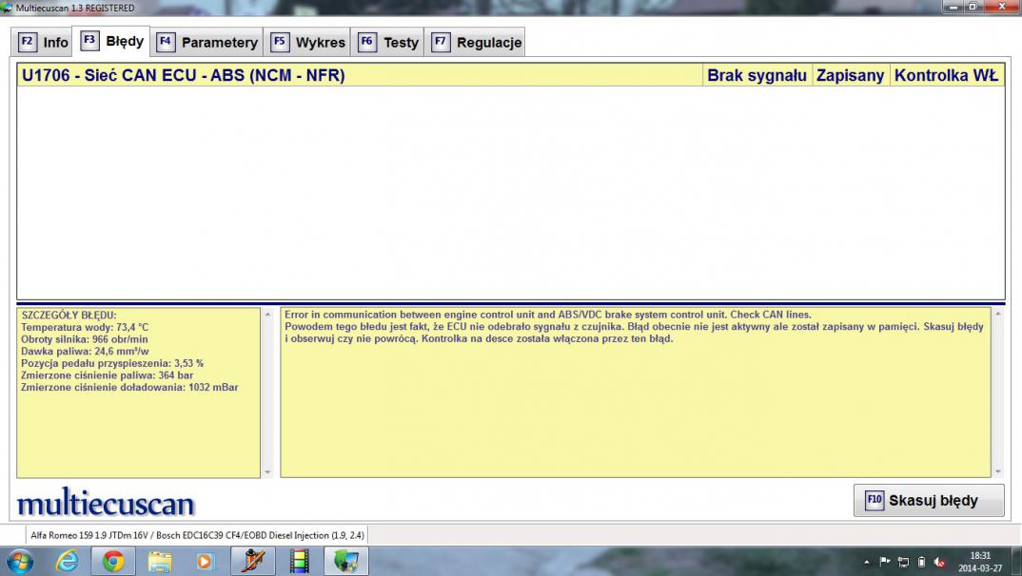Open the Windows Start menu
The height and width of the screenshot is (576, 1022).
tap(19, 561)
